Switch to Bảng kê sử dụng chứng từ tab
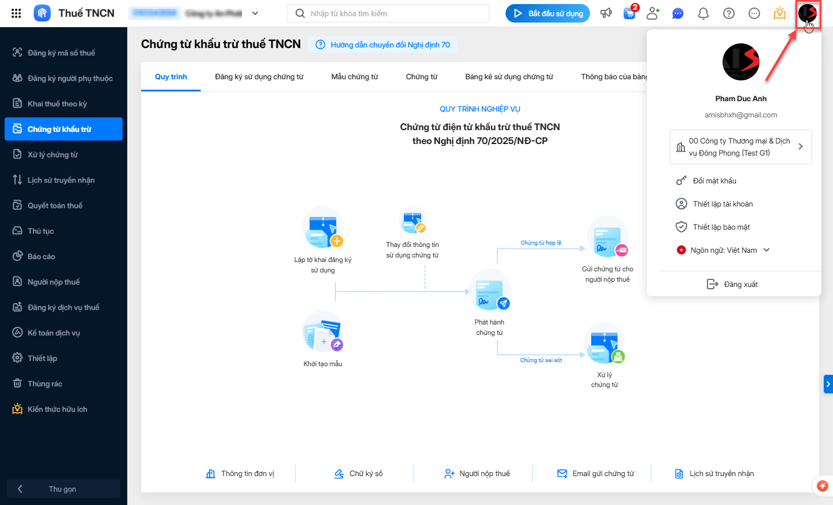 coord(509,77)
